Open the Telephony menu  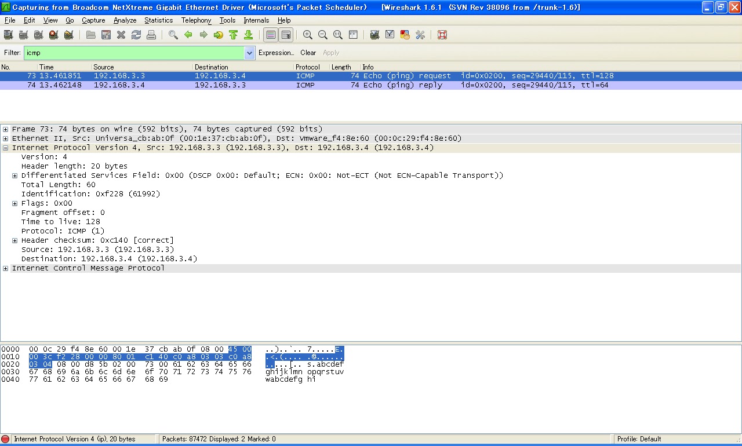pyautogui.click(x=197, y=20)
